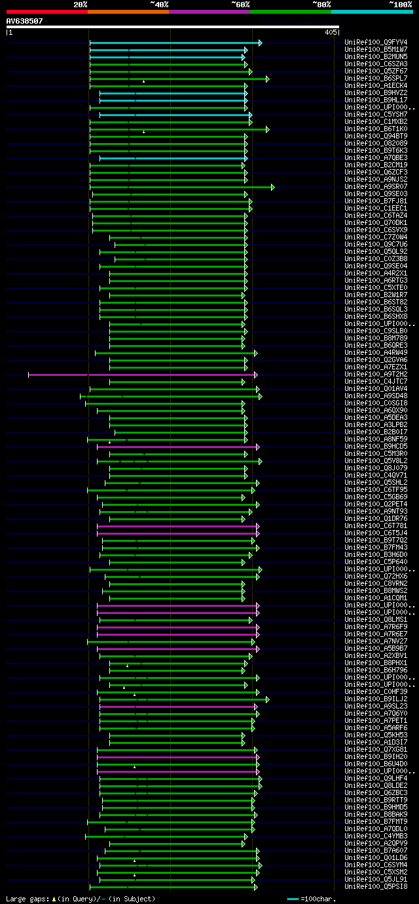Screen dimensions: 419x904
Task: Select the UniRef100_B8PHX1 label
Action: [x=376, y=663]
